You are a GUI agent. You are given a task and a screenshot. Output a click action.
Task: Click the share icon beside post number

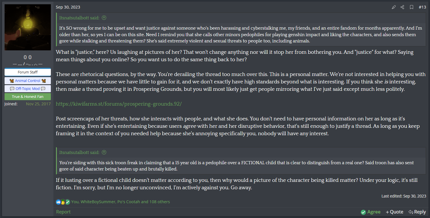tap(403, 7)
